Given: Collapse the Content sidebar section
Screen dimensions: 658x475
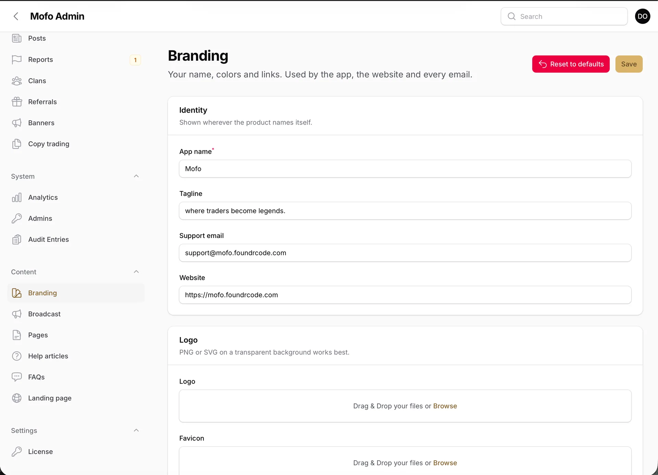Looking at the screenshot, I should 136,272.
